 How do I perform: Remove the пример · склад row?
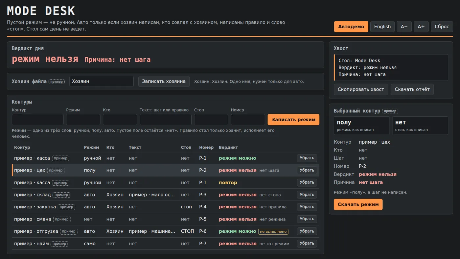(307, 195)
